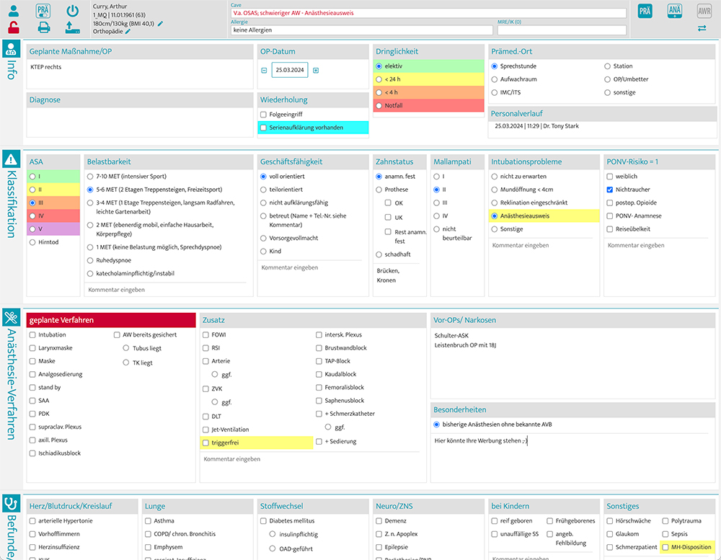Switch to the ANÄ view icon
The image size is (721, 560).
click(x=675, y=11)
